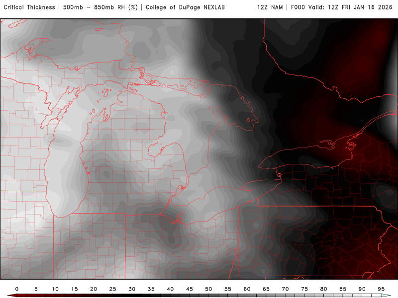The image size is (398, 298).
Task: Click the '12Z NAM' model run label
Action: pos(270,7)
